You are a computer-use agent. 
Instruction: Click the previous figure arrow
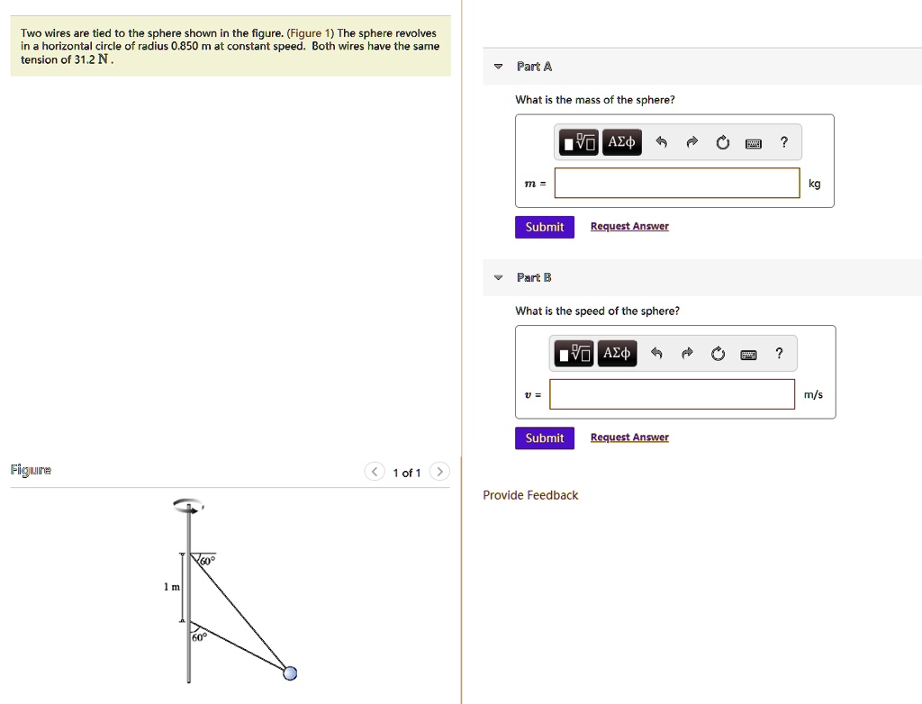(375, 471)
